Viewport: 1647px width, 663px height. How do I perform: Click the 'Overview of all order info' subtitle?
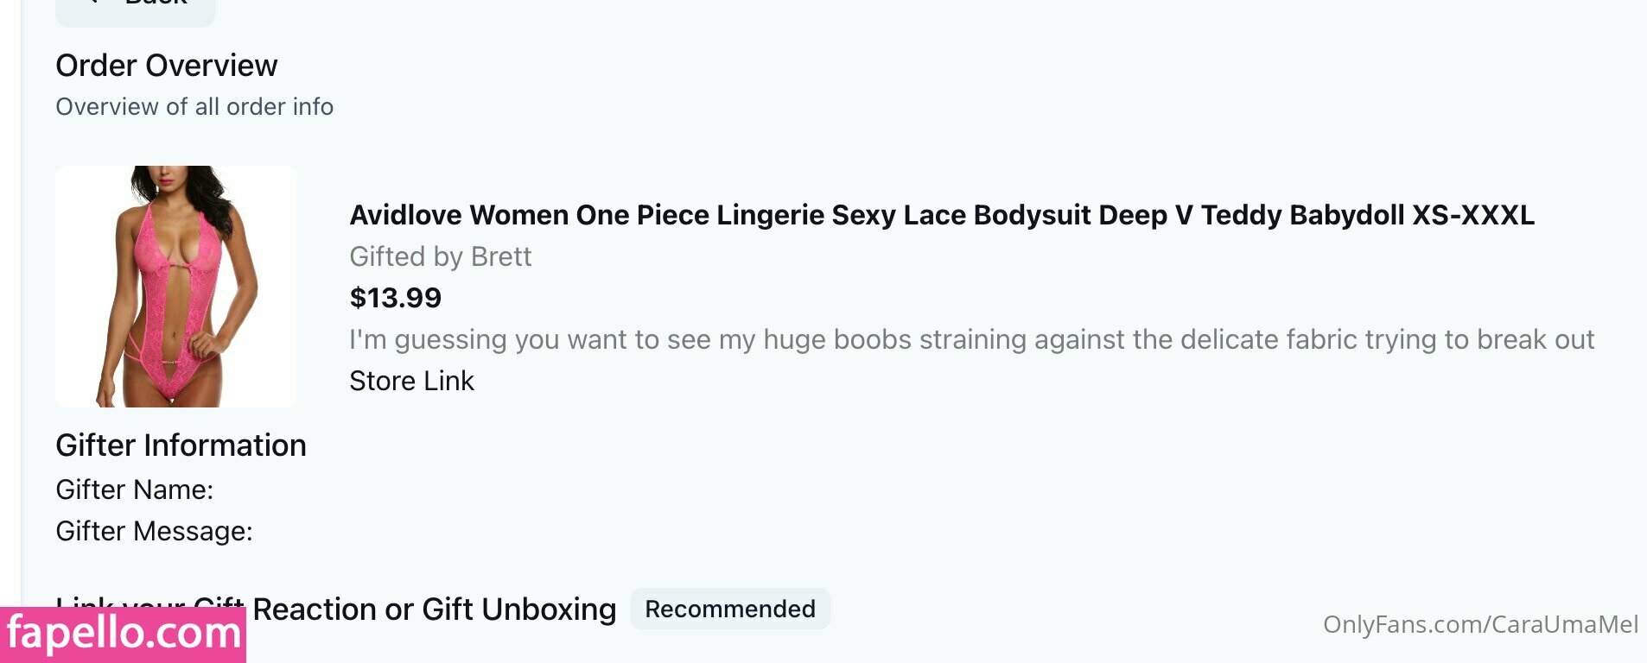click(194, 106)
